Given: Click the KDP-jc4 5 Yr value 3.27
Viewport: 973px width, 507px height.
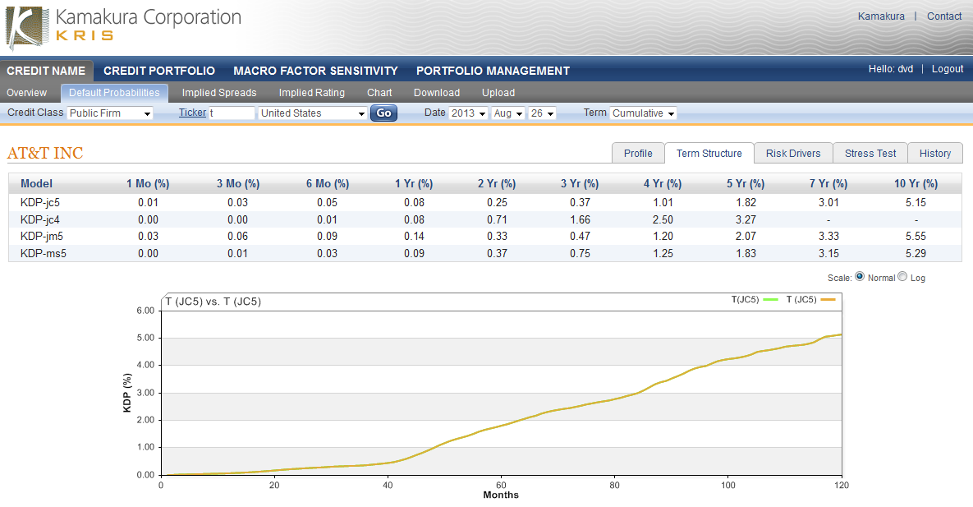Looking at the screenshot, I should [x=746, y=220].
